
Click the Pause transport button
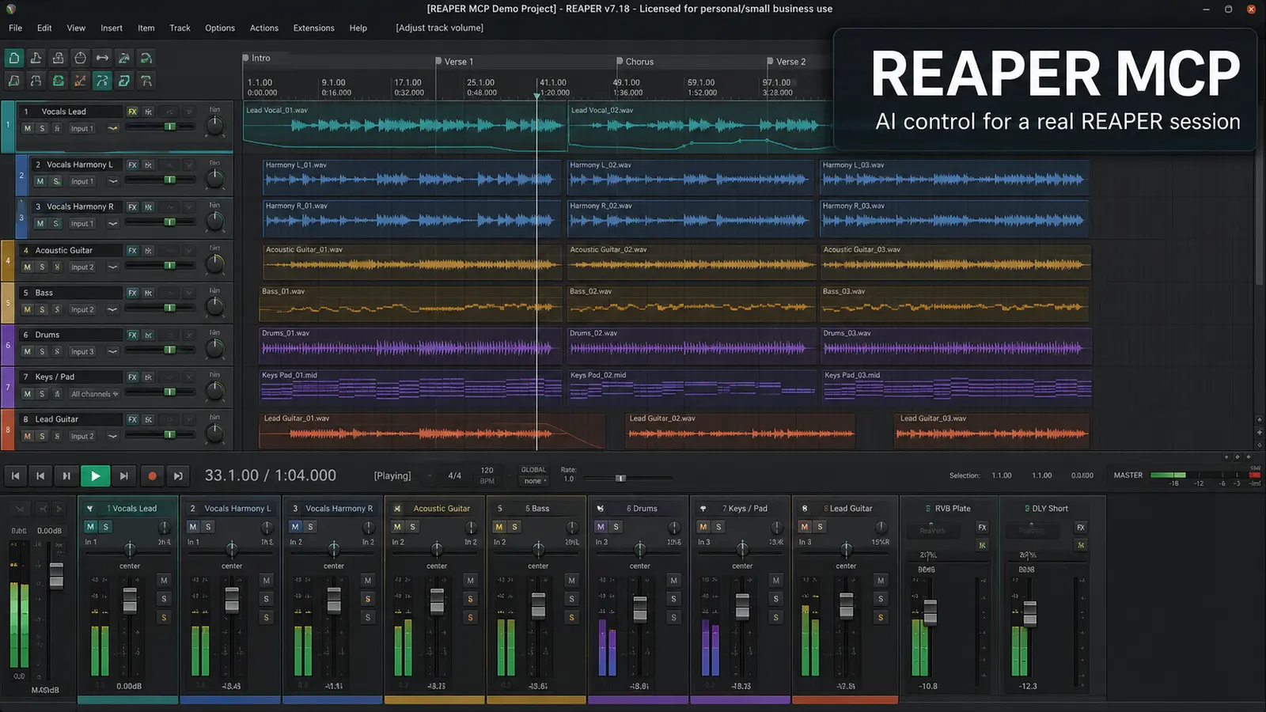(x=66, y=475)
